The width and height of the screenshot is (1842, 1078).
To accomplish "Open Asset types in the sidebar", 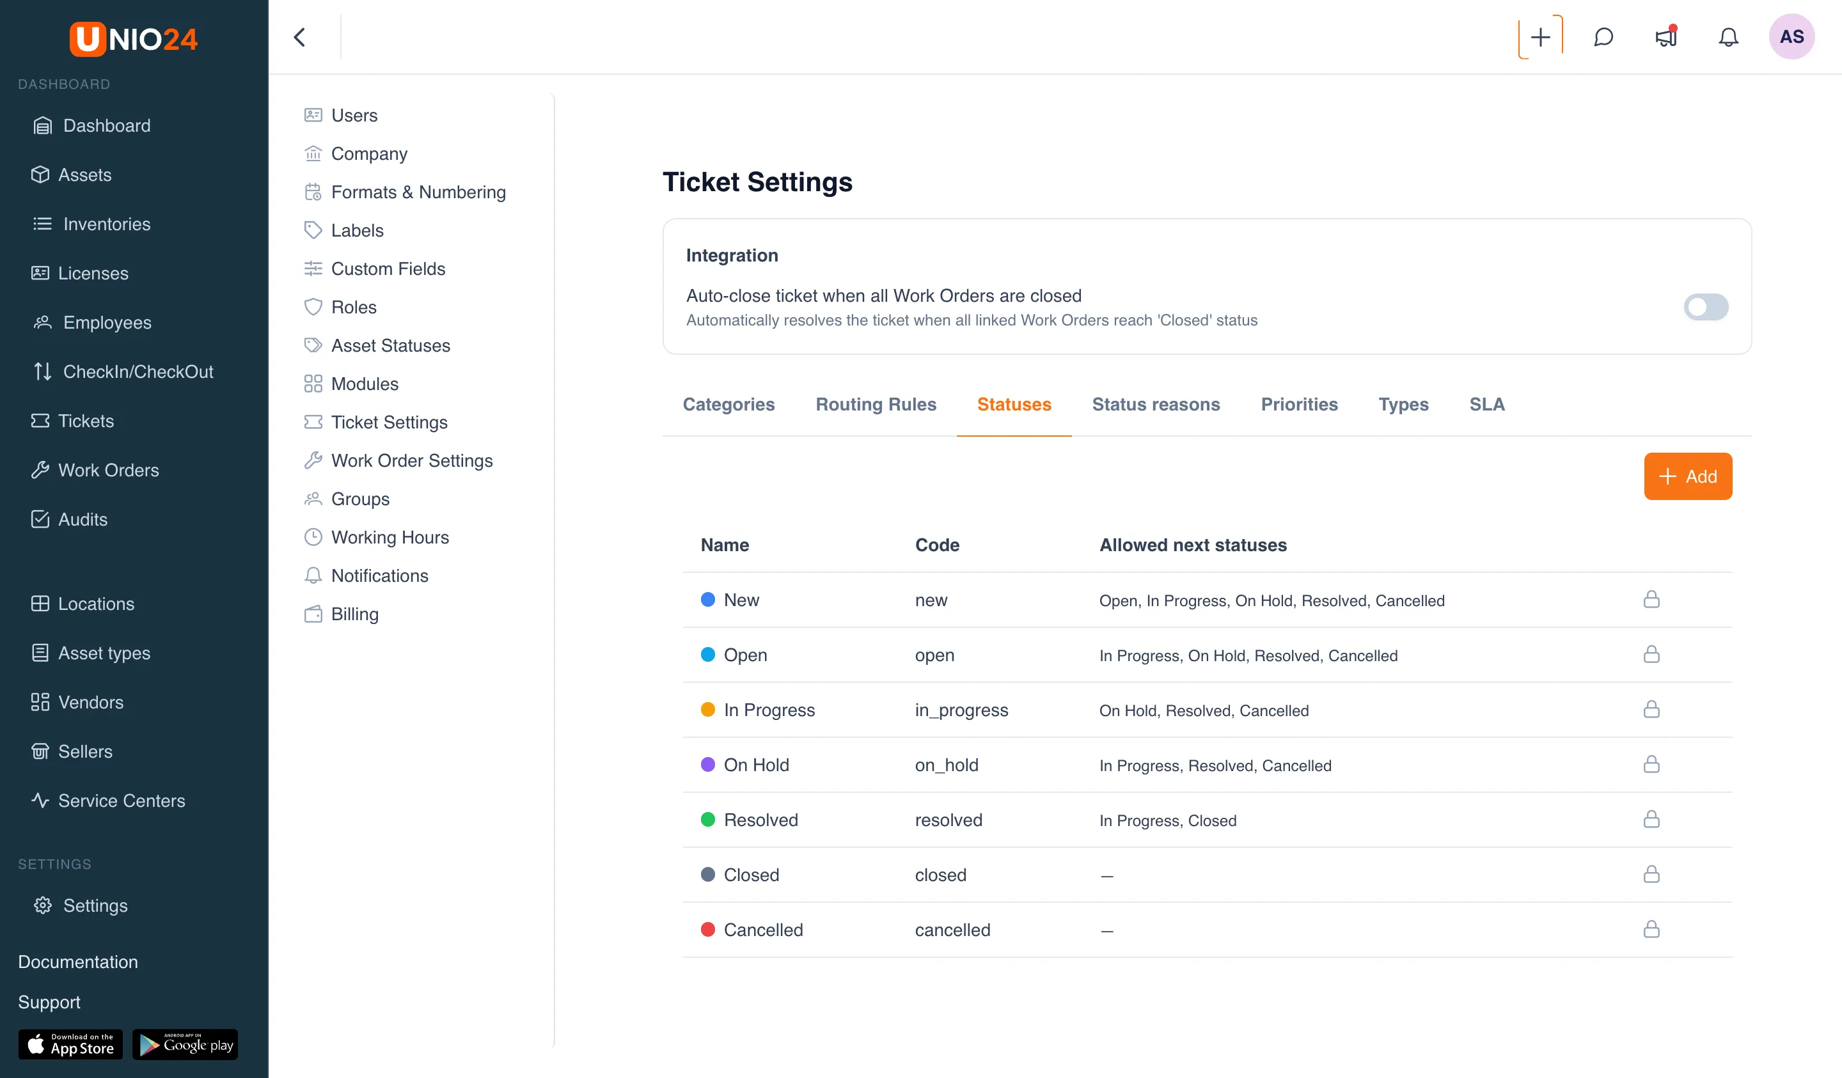I will tap(91, 653).
